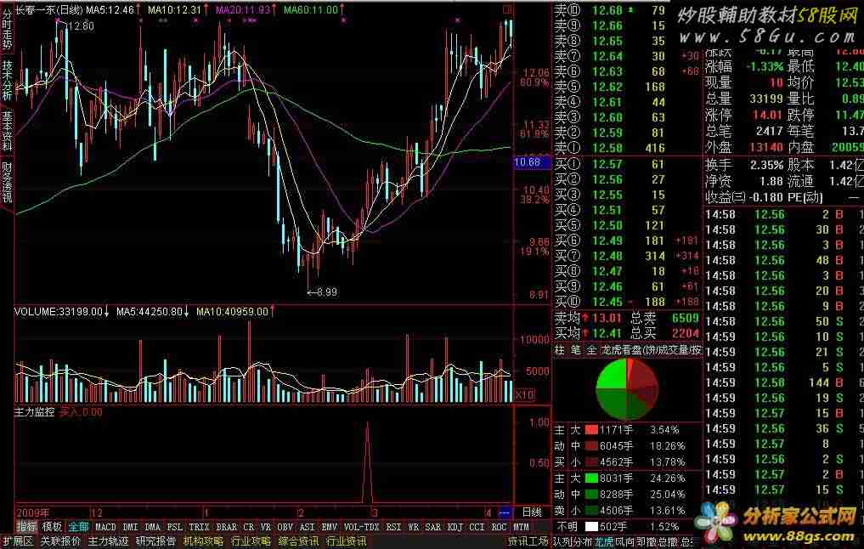The height and width of the screenshot is (549, 864).
Task: Click the MA60:11.00 moving average label
Action: (x=311, y=10)
